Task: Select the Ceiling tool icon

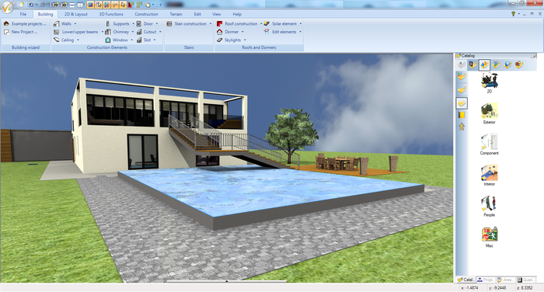Action: coord(57,40)
